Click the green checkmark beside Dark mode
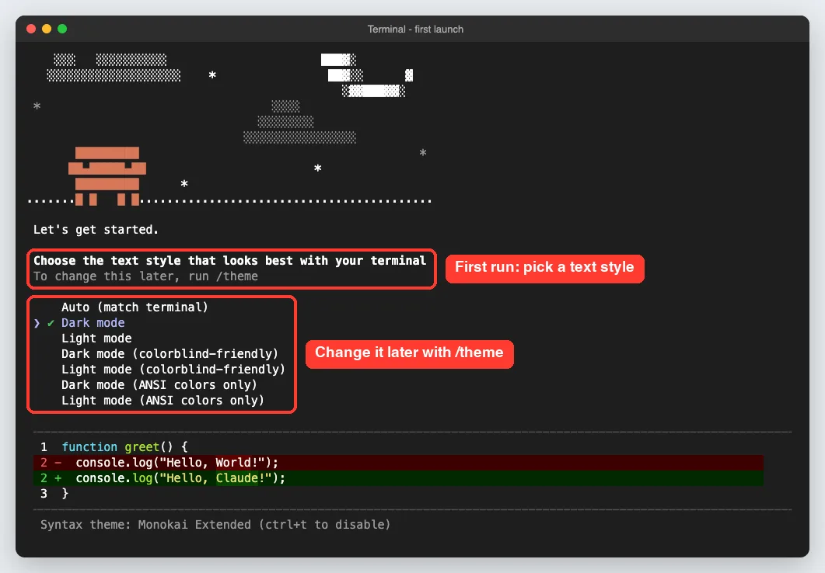The height and width of the screenshot is (573, 825). pyautogui.click(x=51, y=323)
